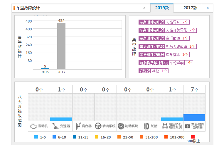
Task: Click the 21-50 orange legend swatch
Action: tap(119, 137)
